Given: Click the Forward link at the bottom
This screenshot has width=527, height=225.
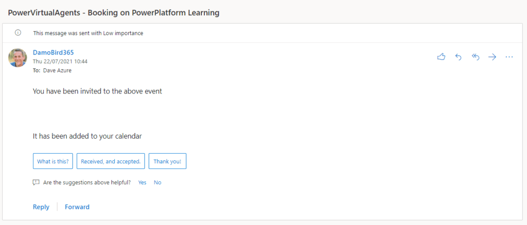Looking at the screenshot, I should coord(77,207).
